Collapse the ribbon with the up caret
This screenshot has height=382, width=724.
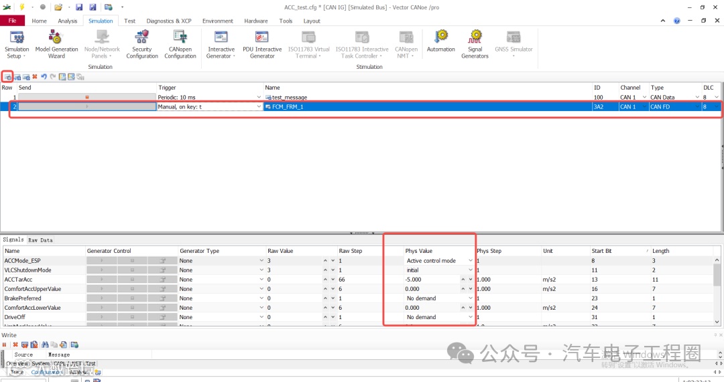[x=662, y=21]
